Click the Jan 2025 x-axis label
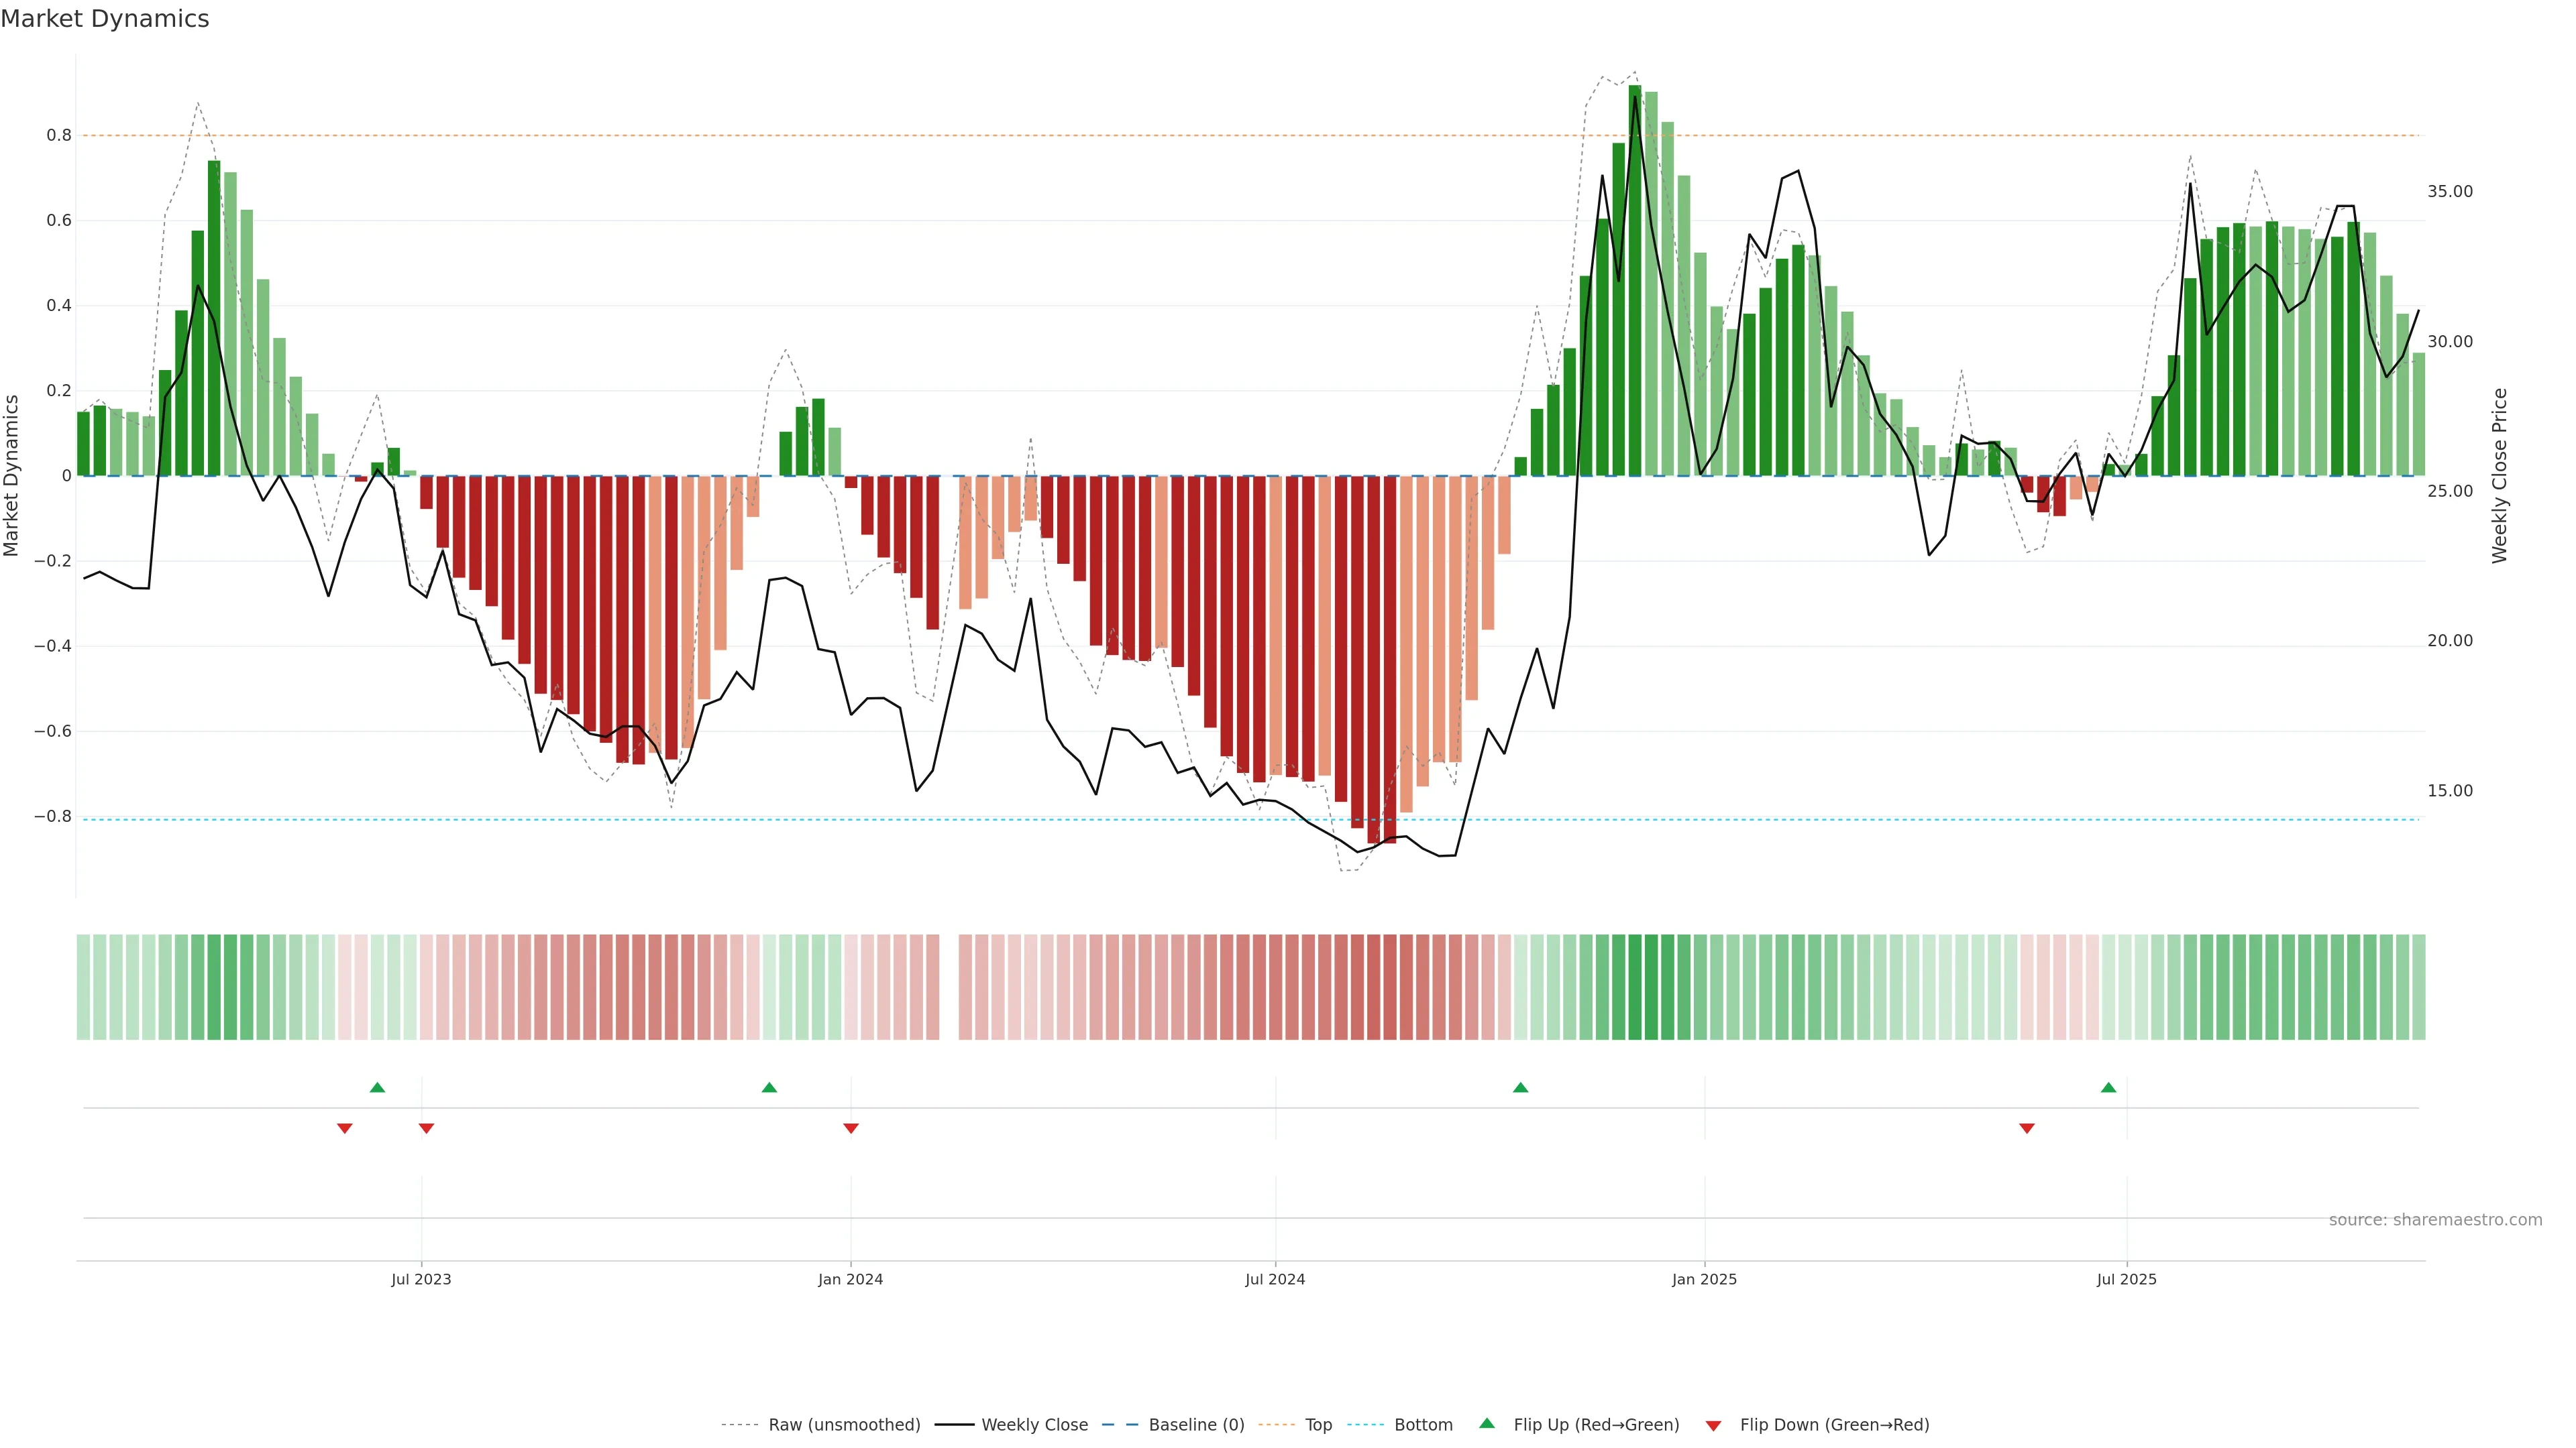This screenshot has width=2576, height=1448. [1704, 1279]
